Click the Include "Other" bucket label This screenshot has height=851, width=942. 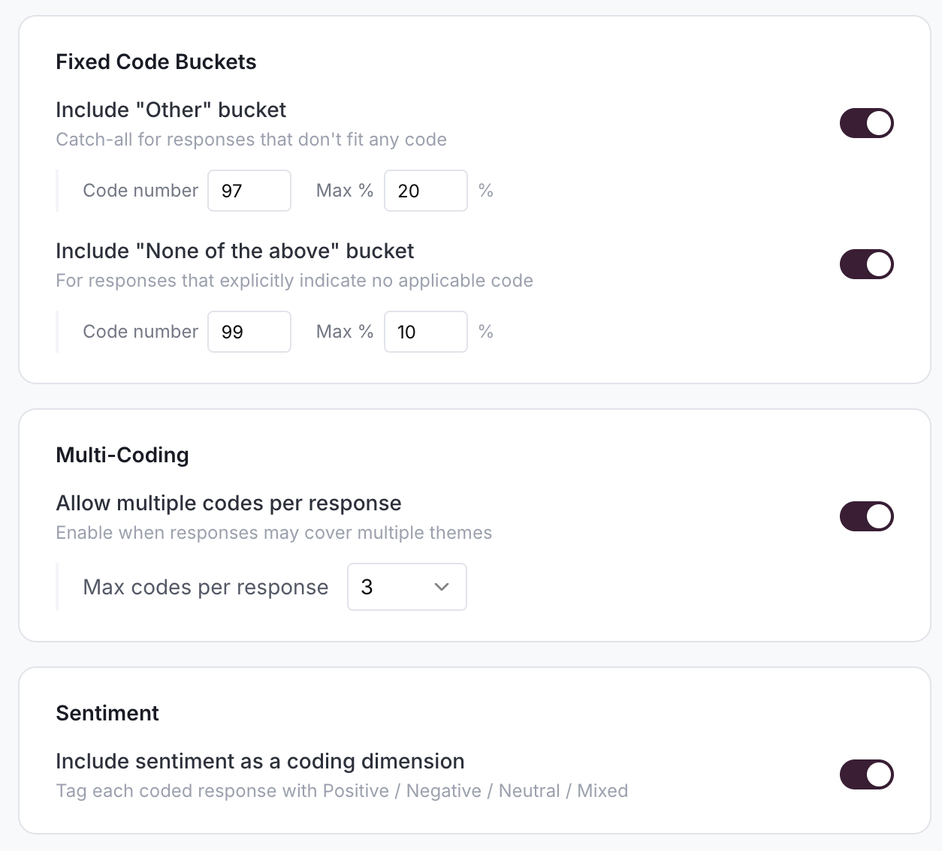click(x=171, y=110)
